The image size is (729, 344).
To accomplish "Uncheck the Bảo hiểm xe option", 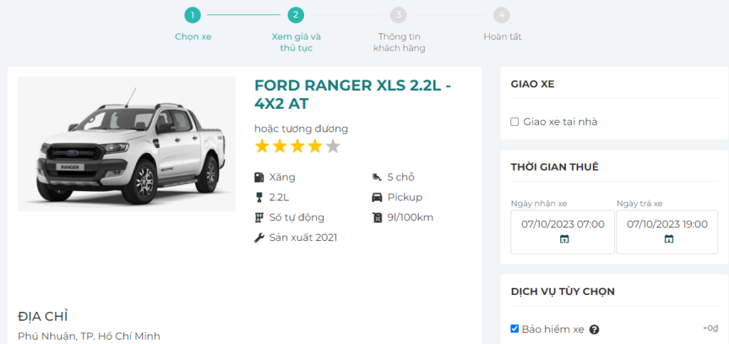I will coord(515,329).
